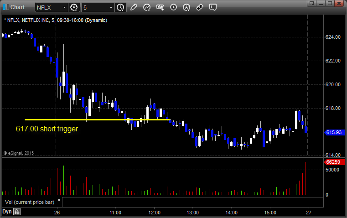Click the Chart title label
The height and width of the screenshot is (218, 347).
pos(18,7)
